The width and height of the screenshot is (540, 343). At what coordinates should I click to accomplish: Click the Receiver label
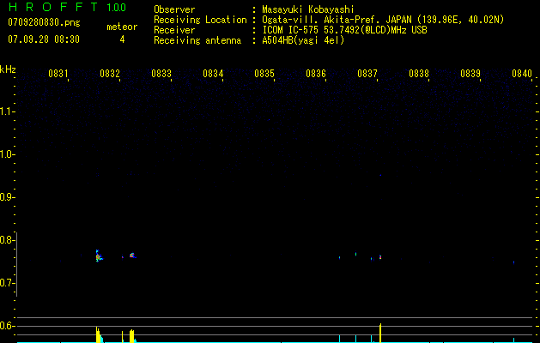click(174, 30)
